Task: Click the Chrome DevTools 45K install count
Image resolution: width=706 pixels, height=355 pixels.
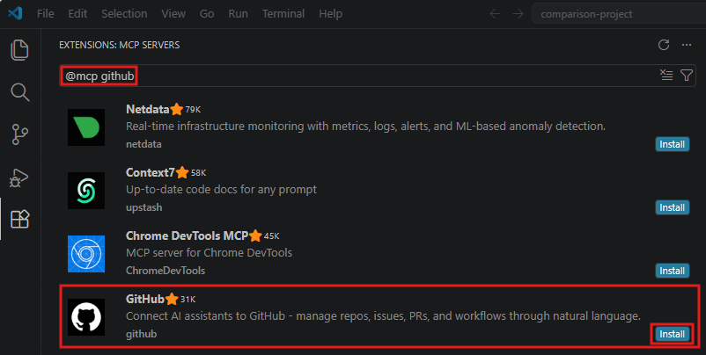Action: [271, 236]
